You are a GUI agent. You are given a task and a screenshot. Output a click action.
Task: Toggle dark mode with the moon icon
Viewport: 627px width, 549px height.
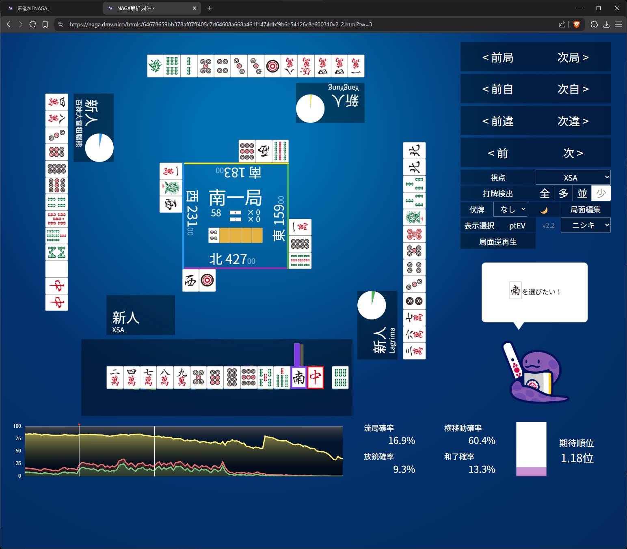544,210
